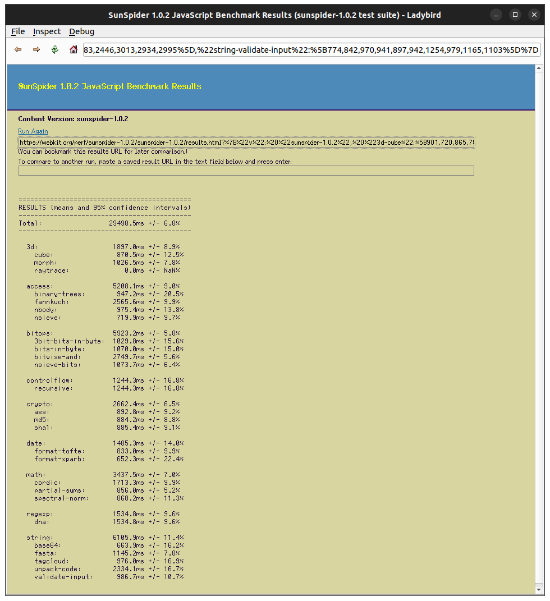Click the 'morph:' 1026.5ms result row

pyautogui.click(x=107, y=263)
